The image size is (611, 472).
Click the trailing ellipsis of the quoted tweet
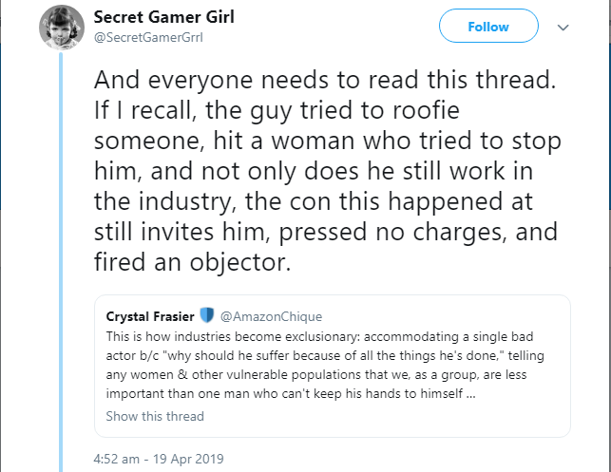coord(470,394)
